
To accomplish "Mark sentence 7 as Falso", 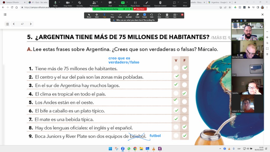I will pyautogui.click(x=184, y=118).
